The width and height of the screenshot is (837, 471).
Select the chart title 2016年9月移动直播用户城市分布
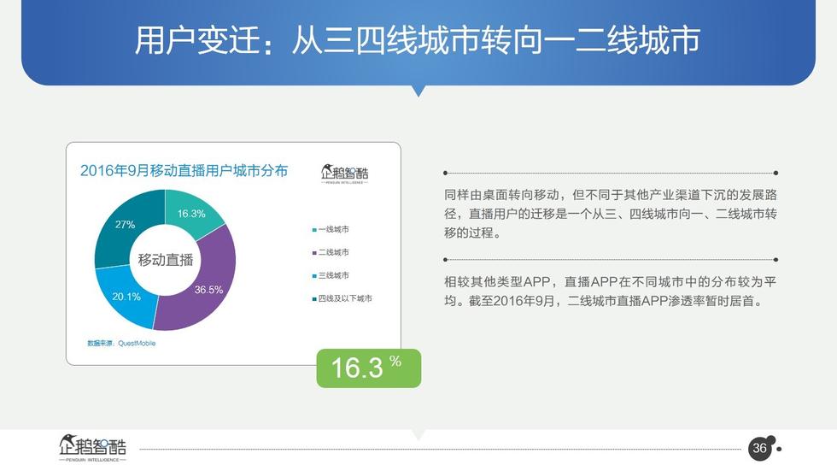pyautogui.click(x=184, y=170)
